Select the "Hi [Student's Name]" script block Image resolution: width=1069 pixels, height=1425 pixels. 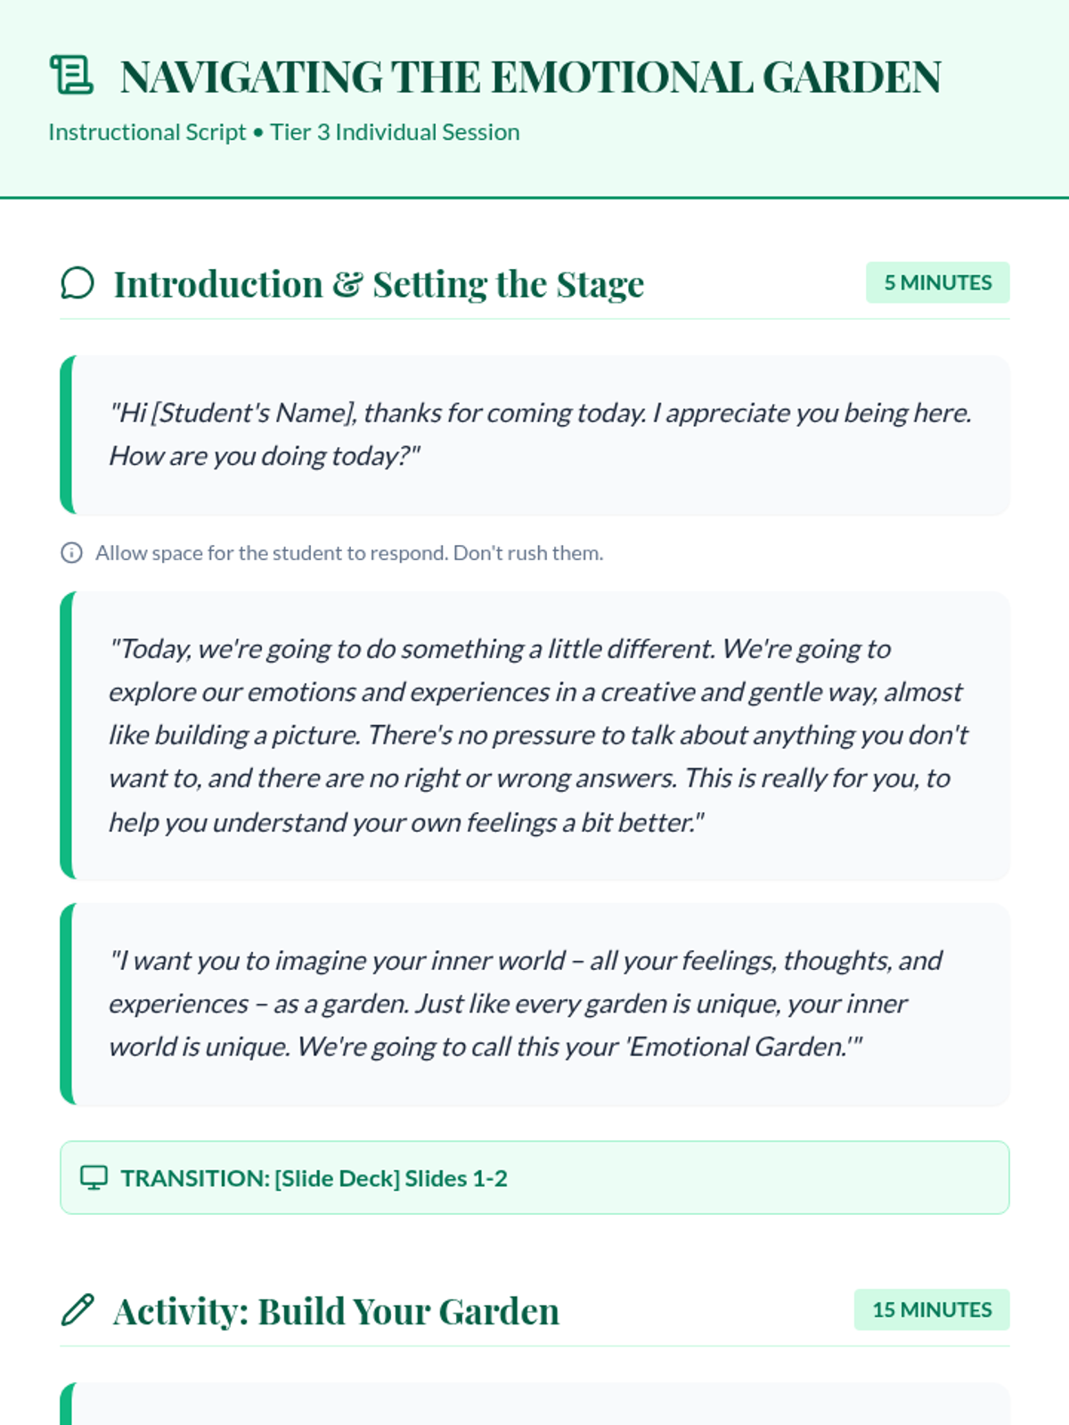tap(534, 435)
